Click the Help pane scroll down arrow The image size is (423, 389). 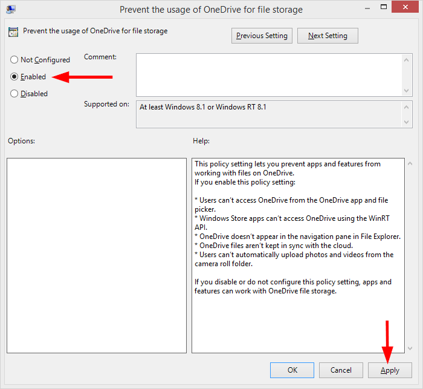coord(410,348)
